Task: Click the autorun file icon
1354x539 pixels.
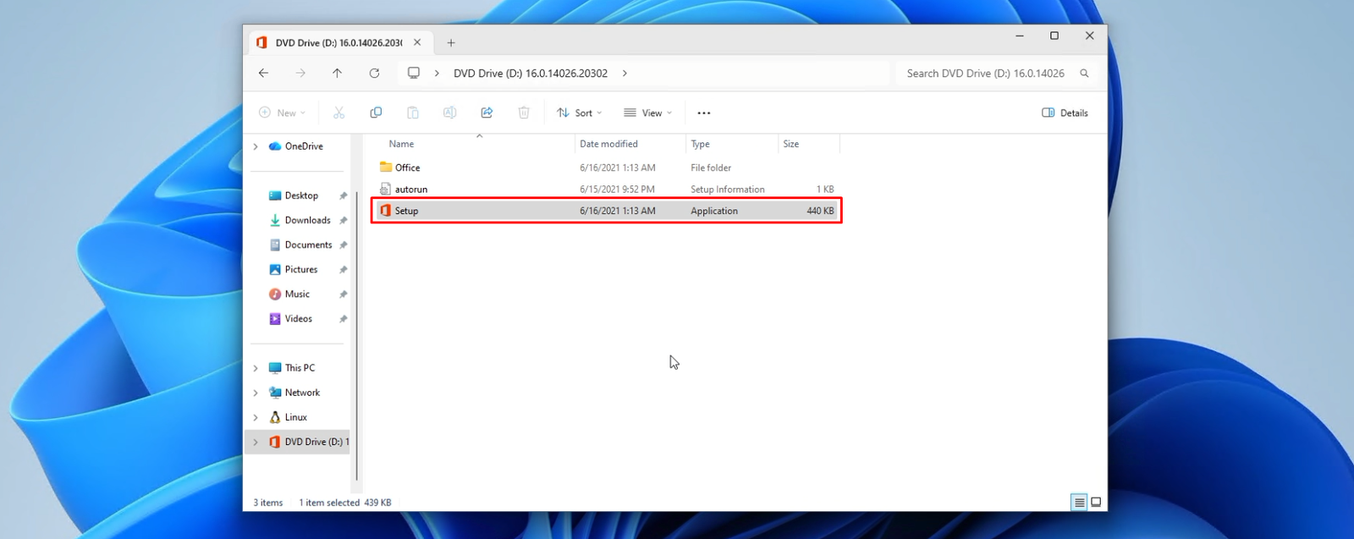Action: 386,189
